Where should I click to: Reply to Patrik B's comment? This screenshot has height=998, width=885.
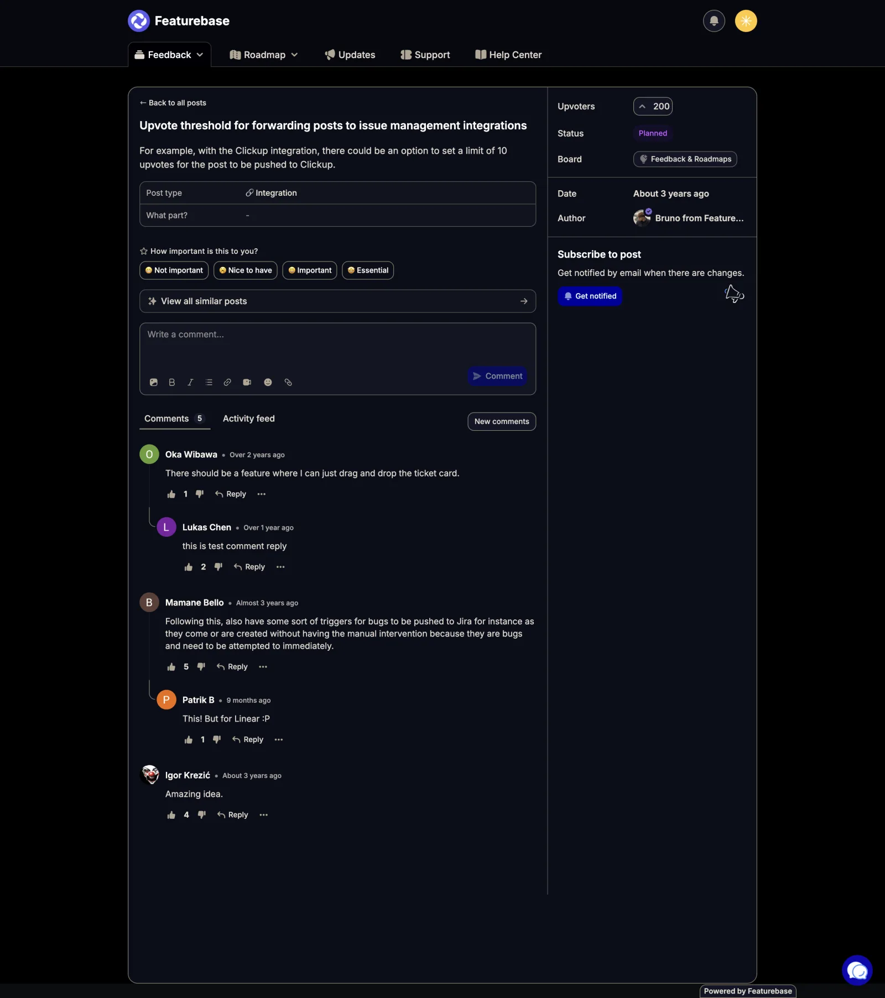(248, 740)
